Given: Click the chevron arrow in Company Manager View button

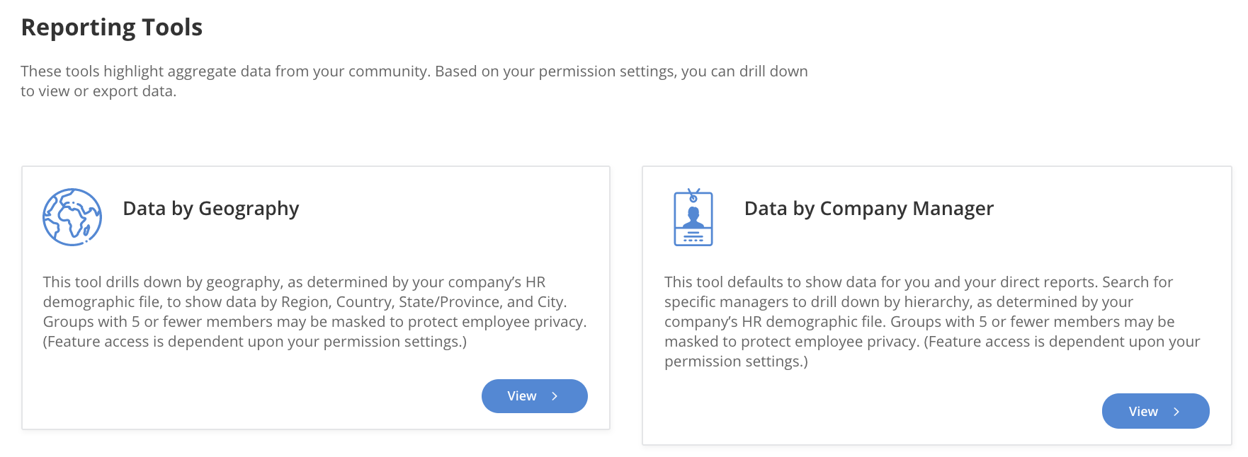Looking at the screenshot, I should tap(1176, 412).
